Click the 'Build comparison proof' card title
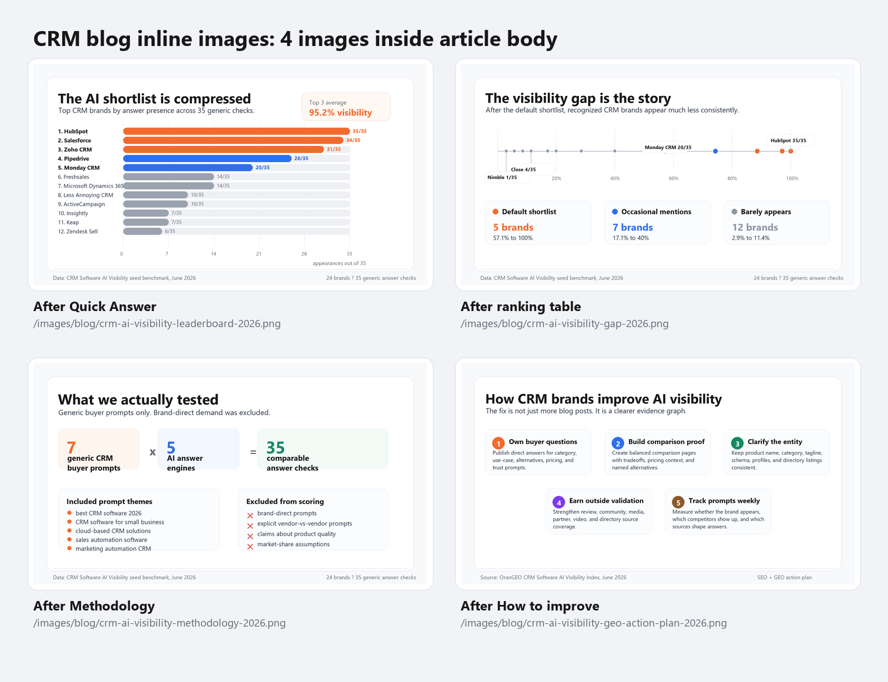This screenshot has width=888, height=682. click(667, 442)
